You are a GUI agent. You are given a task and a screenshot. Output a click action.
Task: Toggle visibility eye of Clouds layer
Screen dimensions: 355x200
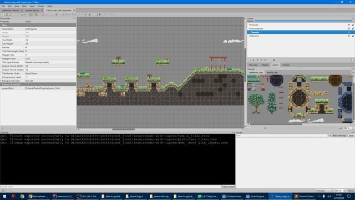coord(349,25)
